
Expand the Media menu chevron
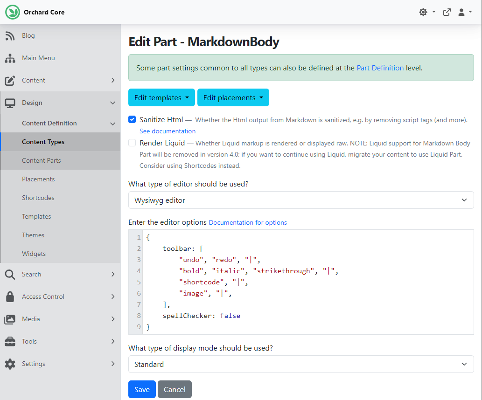pyautogui.click(x=113, y=319)
